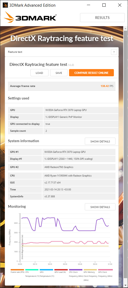Toggle GPU Memory Clock Frequency legend swatch
Image resolution: width=128 pixels, height=288 pixels.
tap(91, 270)
